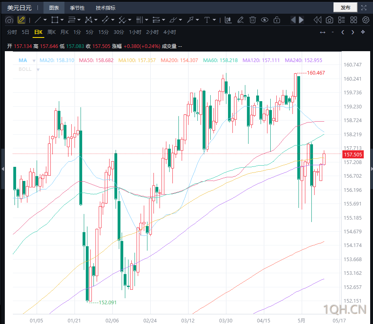Image resolution: width=373 pixels, height=324 pixels.
Task: Open the multi-chart grid layout icon
Action: pos(354,20)
